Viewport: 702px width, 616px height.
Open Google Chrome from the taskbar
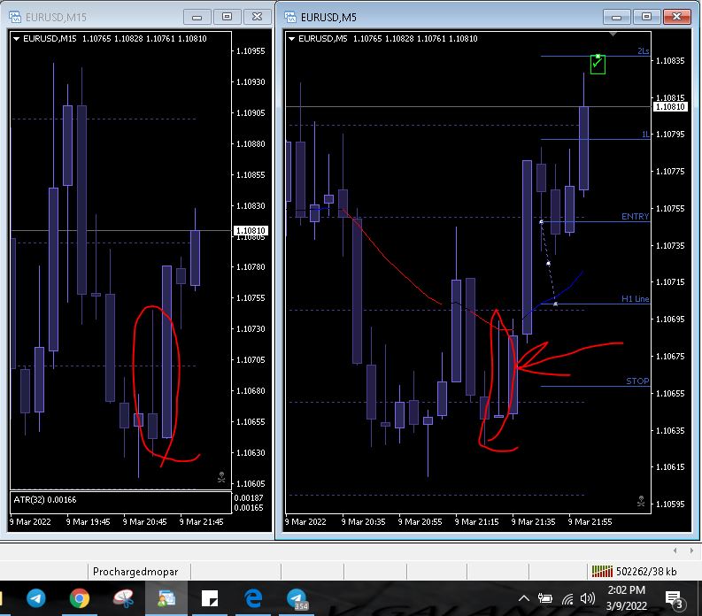click(x=80, y=598)
